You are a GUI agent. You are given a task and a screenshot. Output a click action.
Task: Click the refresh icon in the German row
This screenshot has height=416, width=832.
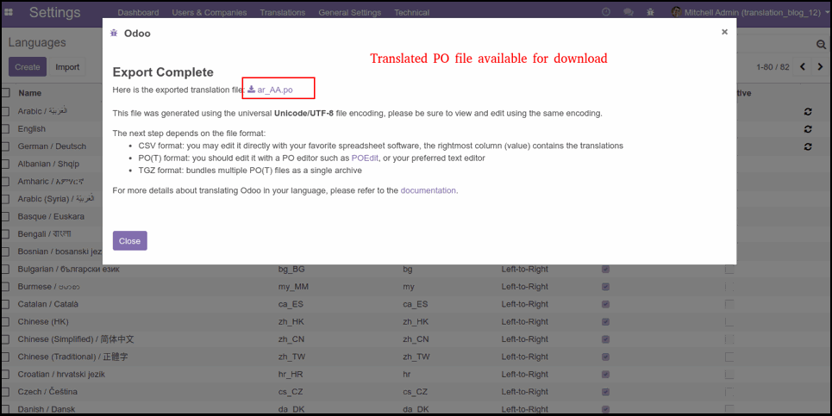click(808, 146)
